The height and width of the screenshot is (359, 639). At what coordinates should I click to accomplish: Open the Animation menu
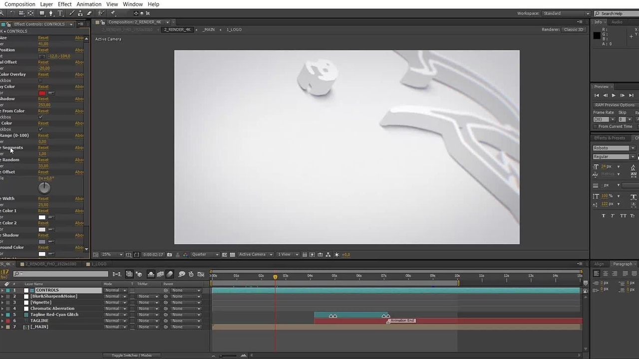coord(88,4)
